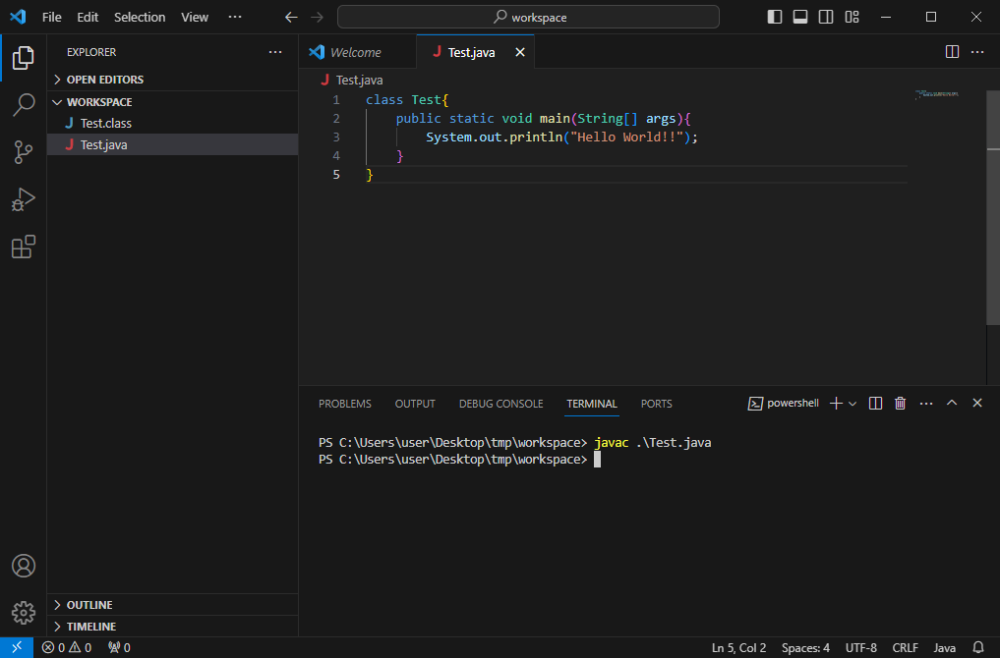Change line endings via CRLF status
This screenshot has width=1000, height=658.
905,648
